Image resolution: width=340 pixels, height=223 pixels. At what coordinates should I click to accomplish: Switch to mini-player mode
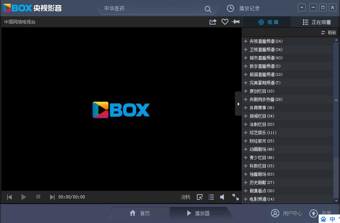coord(199,197)
